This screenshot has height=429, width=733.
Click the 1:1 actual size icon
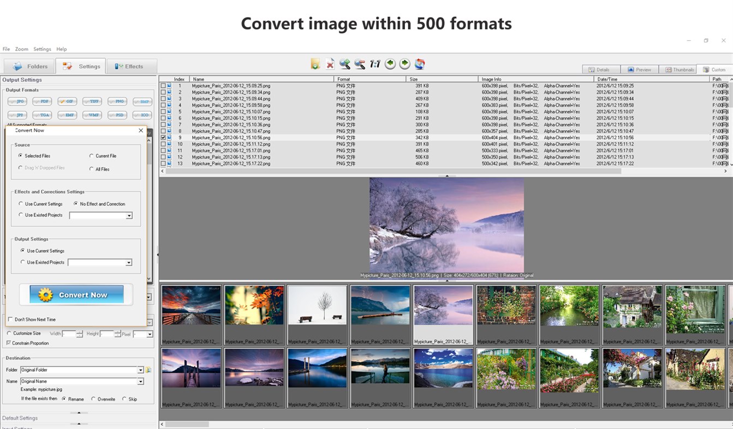coord(374,64)
